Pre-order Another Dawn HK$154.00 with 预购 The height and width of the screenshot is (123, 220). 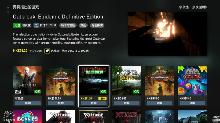coord(127,103)
